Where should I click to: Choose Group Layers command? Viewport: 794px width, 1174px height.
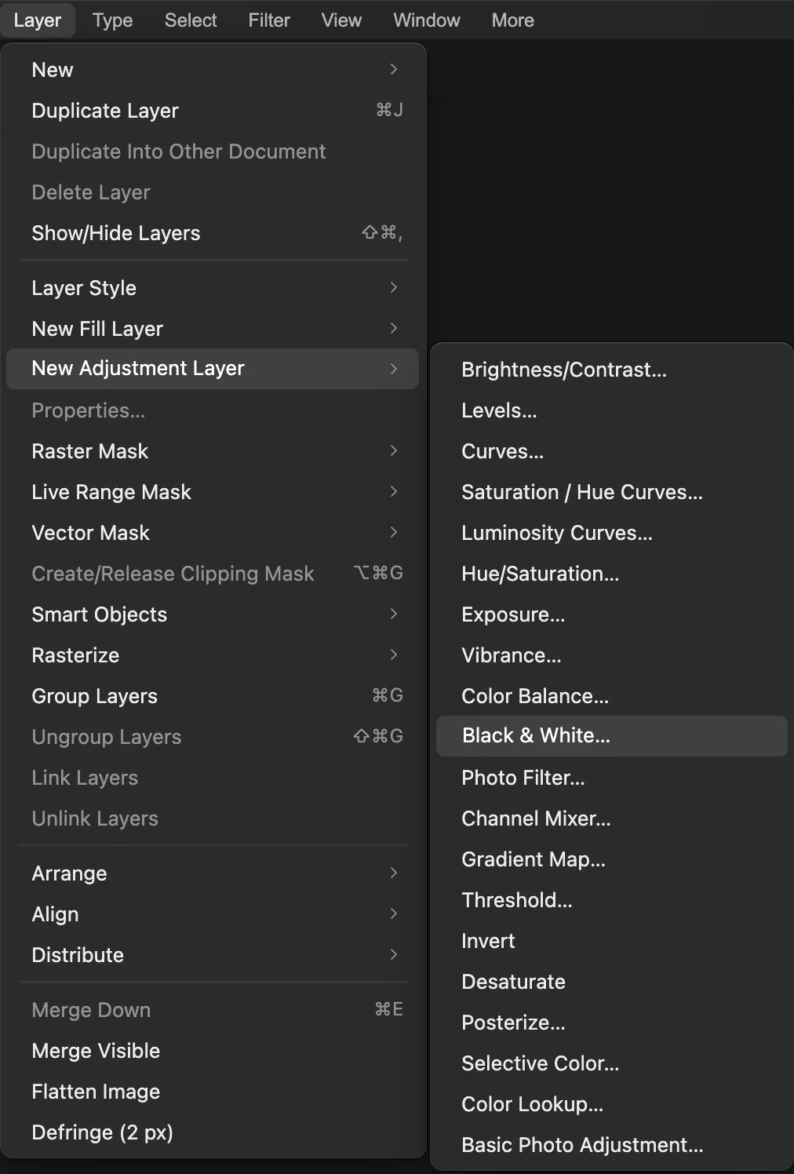213,696
